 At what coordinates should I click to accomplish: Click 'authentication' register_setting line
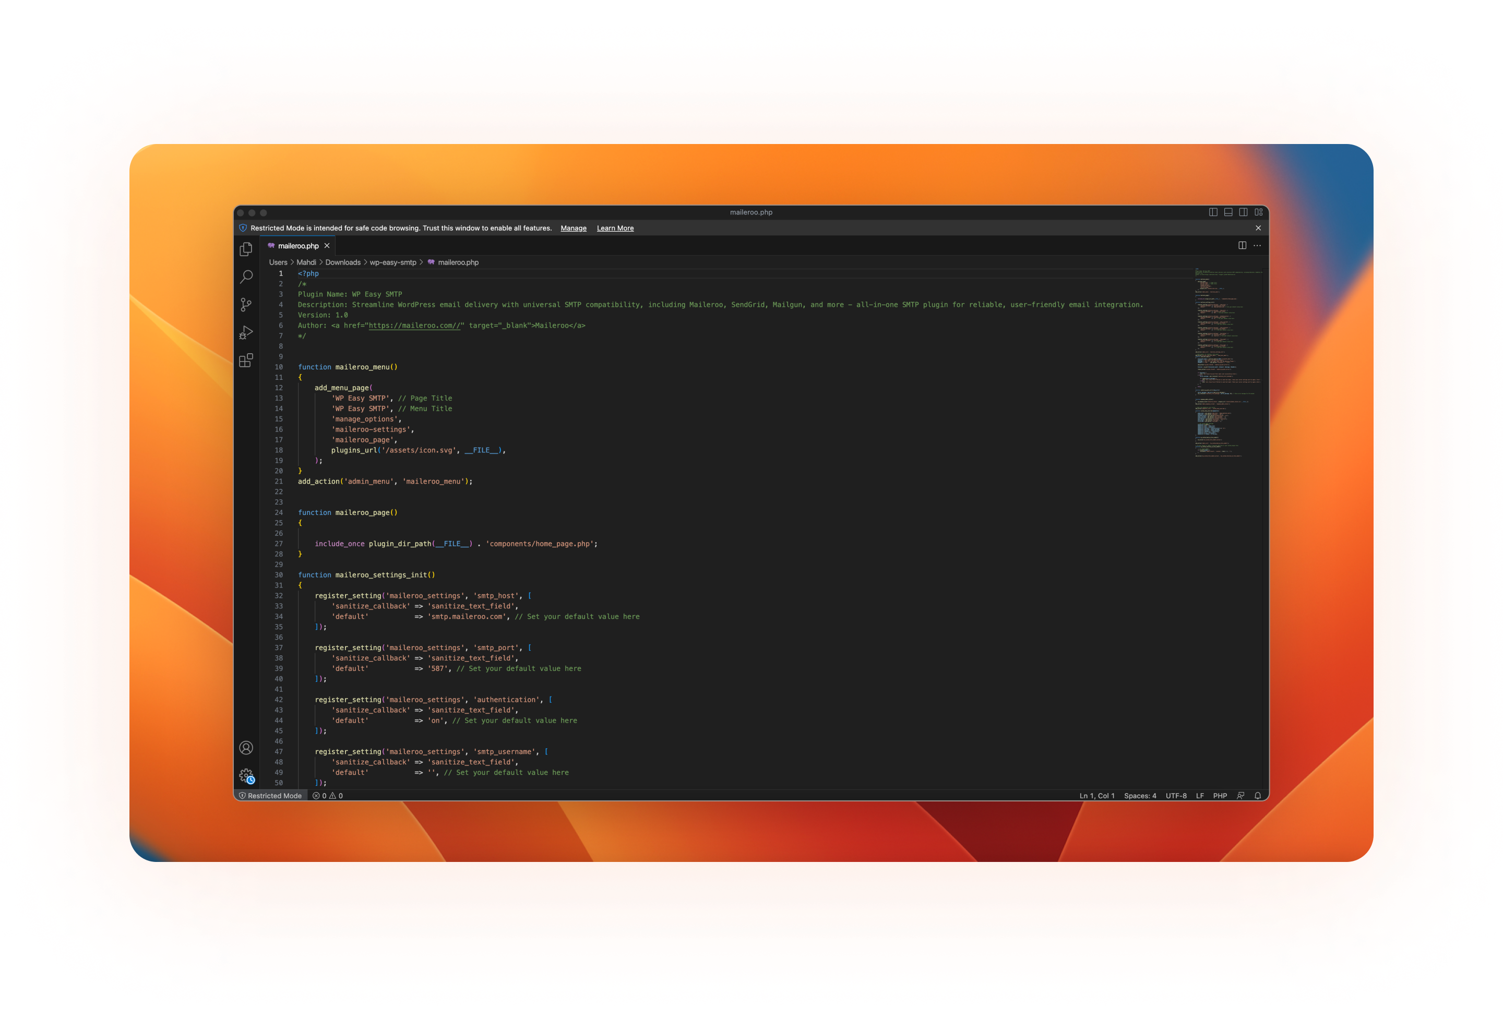pyautogui.click(x=433, y=700)
